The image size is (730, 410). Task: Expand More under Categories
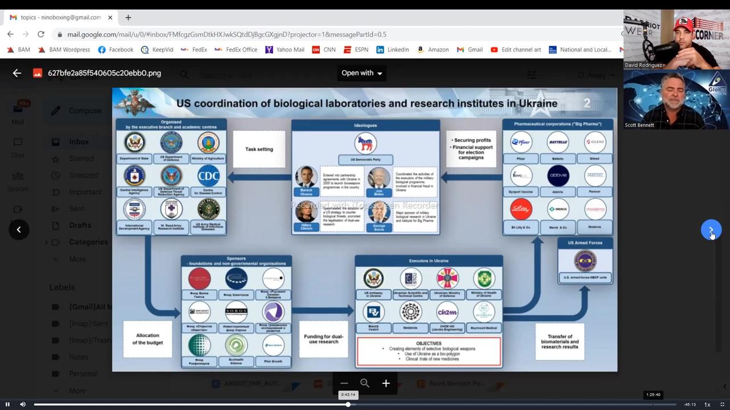click(78, 259)
